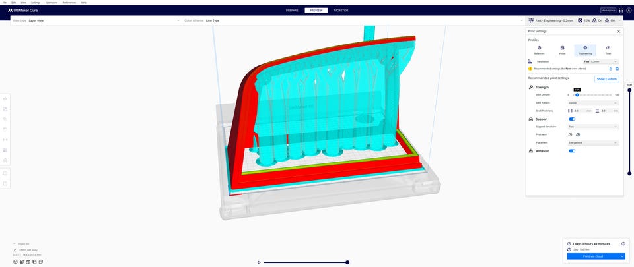Select the Balanced profile

[x=539, y=50]
